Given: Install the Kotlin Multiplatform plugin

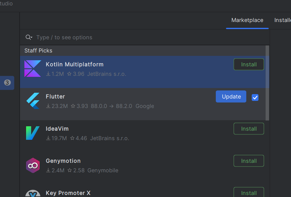Looking at the screenshot, I should (249, 64).
